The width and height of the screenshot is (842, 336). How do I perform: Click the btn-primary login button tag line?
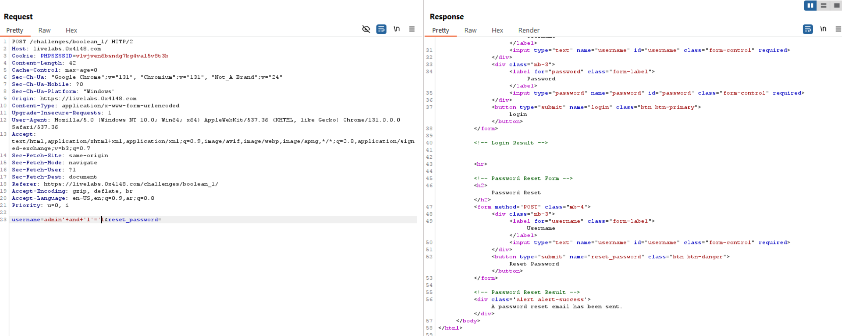[x=596, y=107]
